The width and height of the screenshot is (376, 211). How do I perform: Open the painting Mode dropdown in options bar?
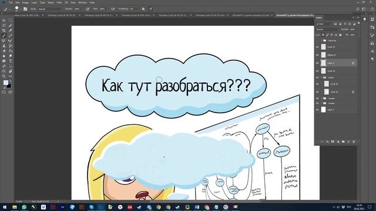(x=51, y=9)
